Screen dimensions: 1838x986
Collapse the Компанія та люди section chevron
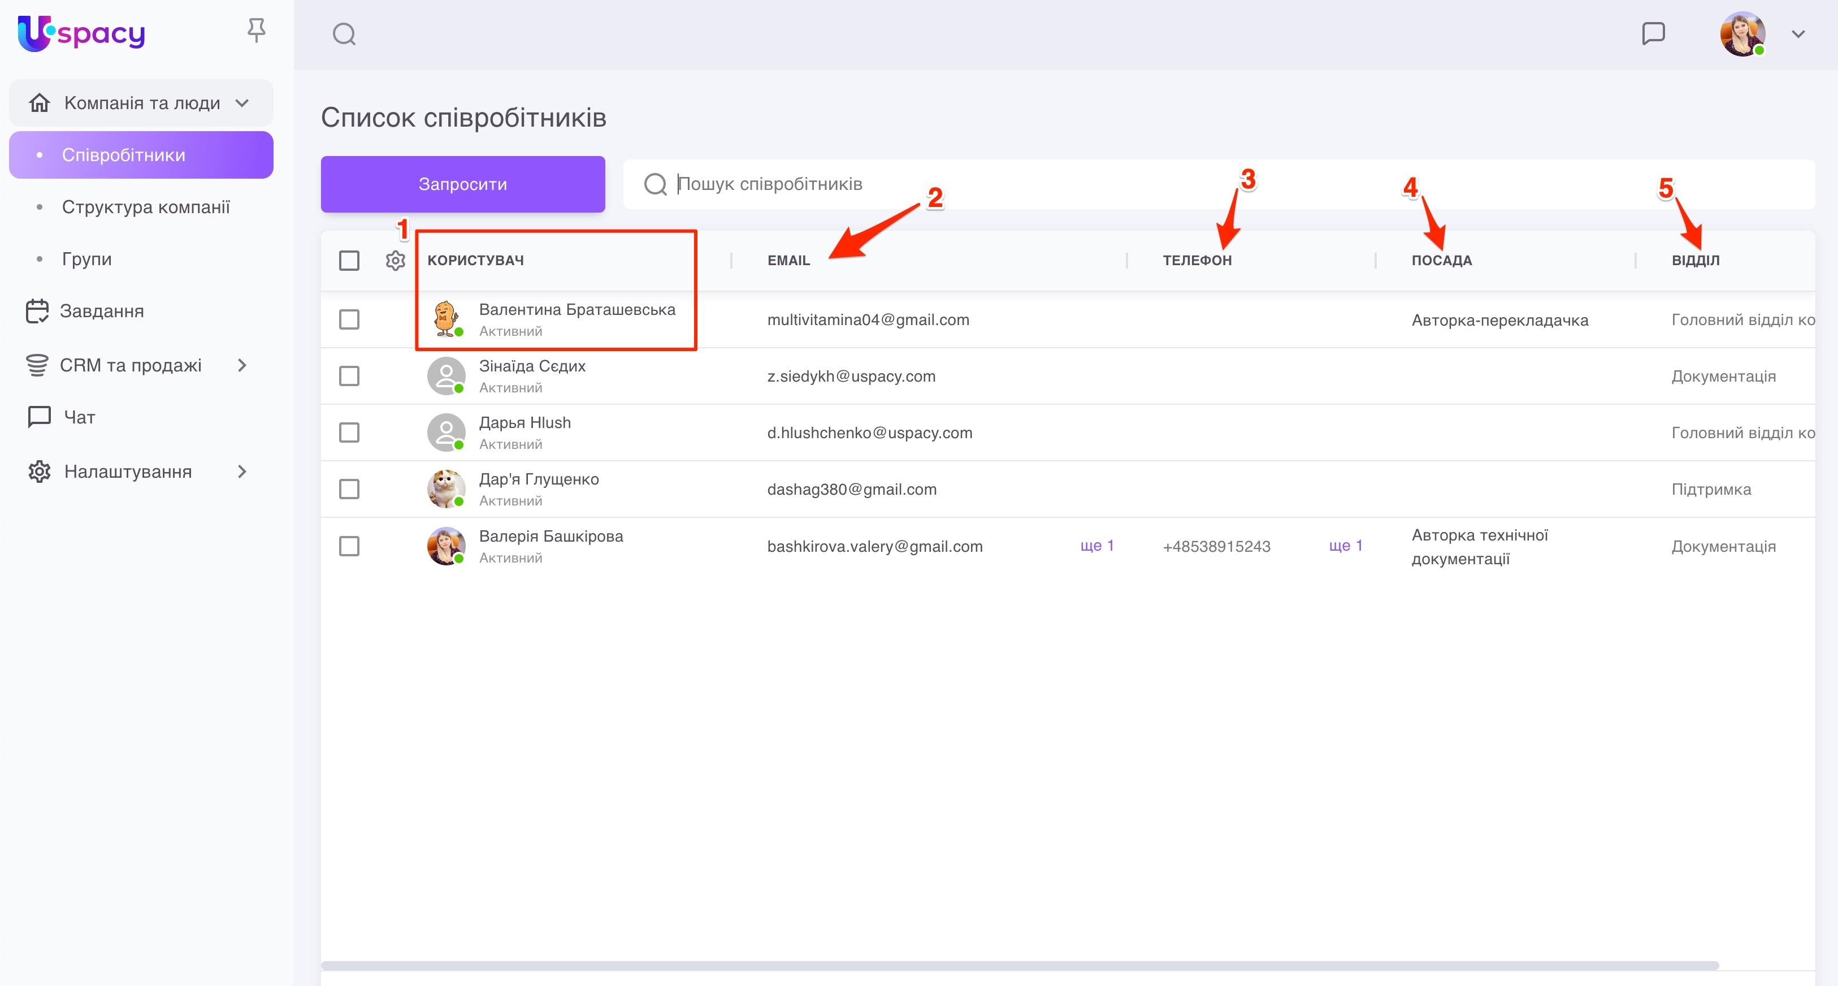[x=242, y=103]
